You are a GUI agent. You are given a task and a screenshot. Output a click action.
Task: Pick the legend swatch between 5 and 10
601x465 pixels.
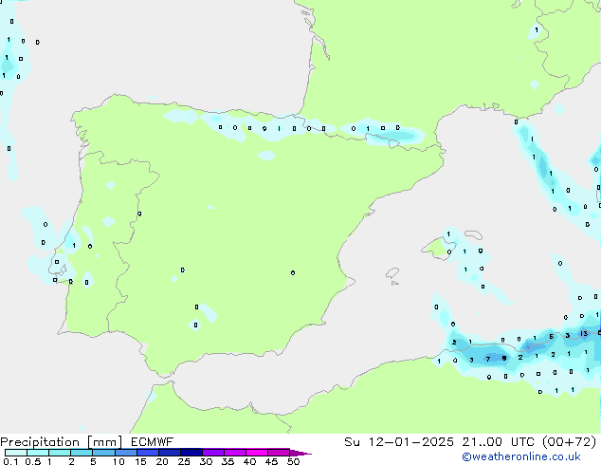(104, 453)
